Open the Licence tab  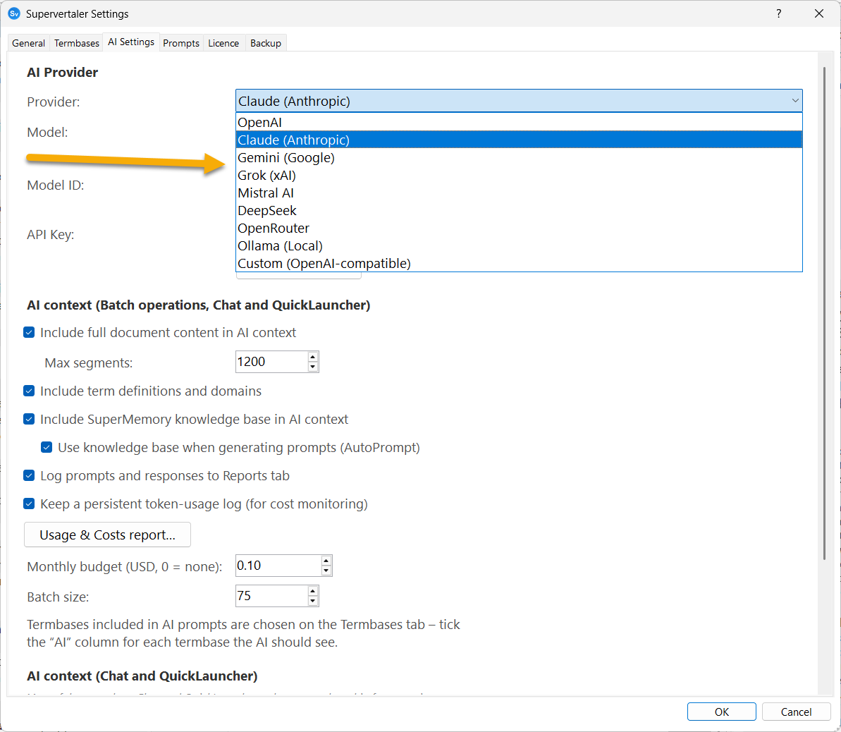pyautogui.click(x=223, y=43)
